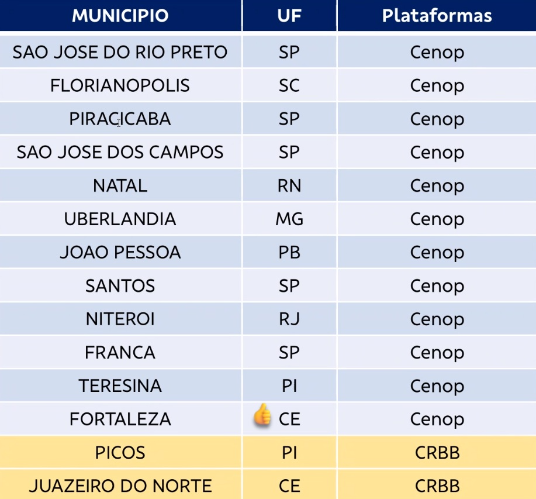
Task: Select the FORTALEZA municipality cell
Action: click(120, 419)
